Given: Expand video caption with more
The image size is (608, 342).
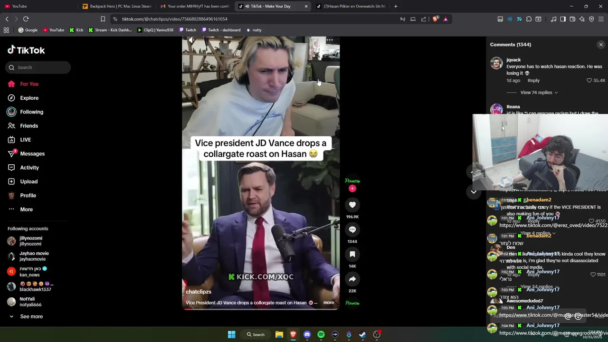Looking at the screenshot, I should coord(329,303).
